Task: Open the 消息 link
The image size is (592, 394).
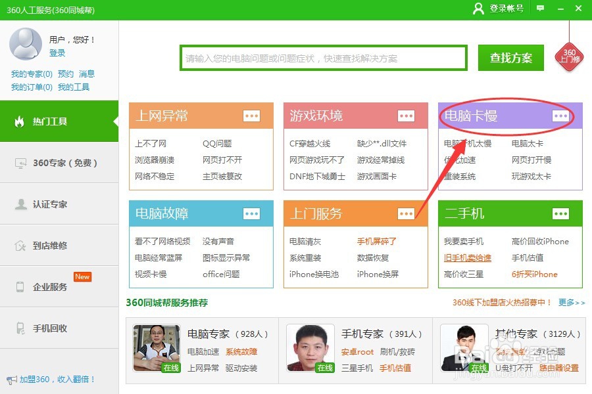Action: pyautogui.click(x=87, y=74)
